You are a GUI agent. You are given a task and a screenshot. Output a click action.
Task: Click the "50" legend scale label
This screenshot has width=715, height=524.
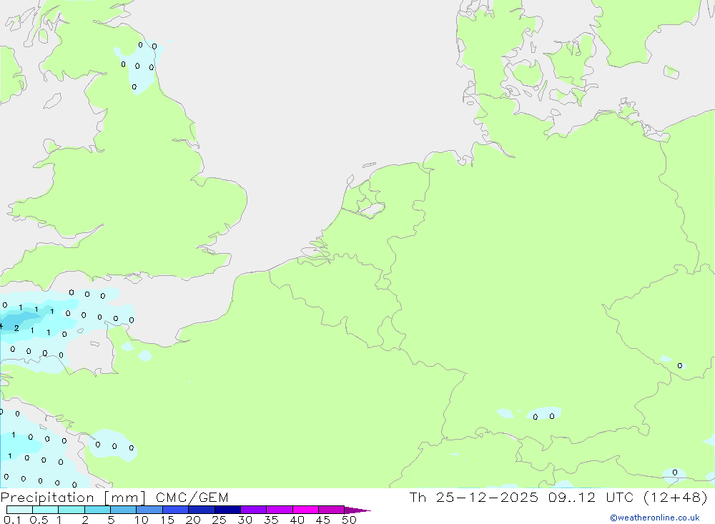pos(350,520)
